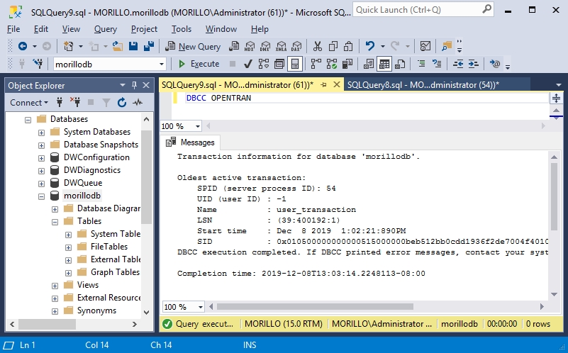The height and width of the screenshot is (353, 568).
Task: Collapse the Tables folder node
Action: click(x=55, y=222)
